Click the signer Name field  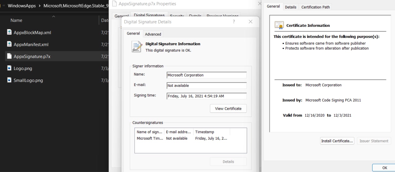click(x=207, y=75)
